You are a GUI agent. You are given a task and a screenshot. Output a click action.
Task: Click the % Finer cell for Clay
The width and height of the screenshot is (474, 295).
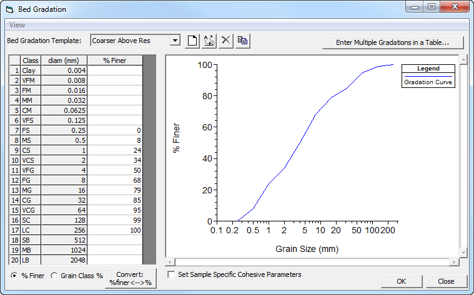[115, 70]
